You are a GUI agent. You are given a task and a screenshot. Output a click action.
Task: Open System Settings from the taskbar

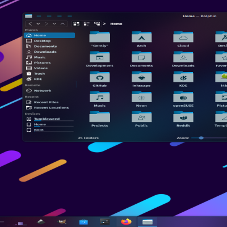(105, 221)
